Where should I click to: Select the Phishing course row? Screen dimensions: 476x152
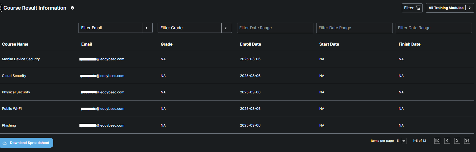pos(9,125)
